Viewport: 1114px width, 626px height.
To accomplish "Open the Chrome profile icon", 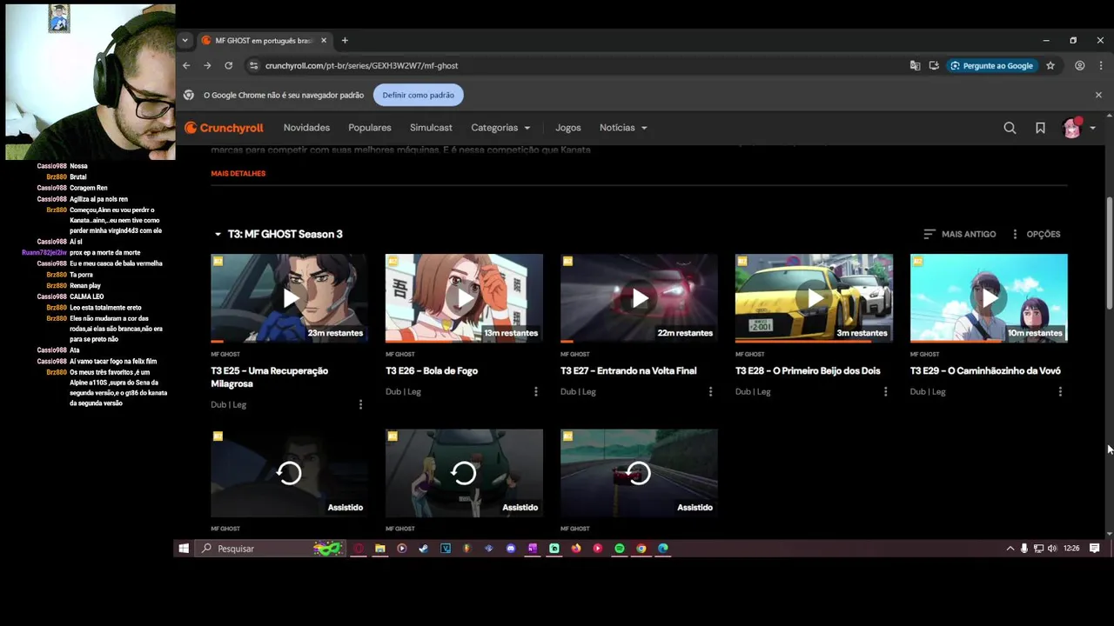I will (x=1080, y=65).
